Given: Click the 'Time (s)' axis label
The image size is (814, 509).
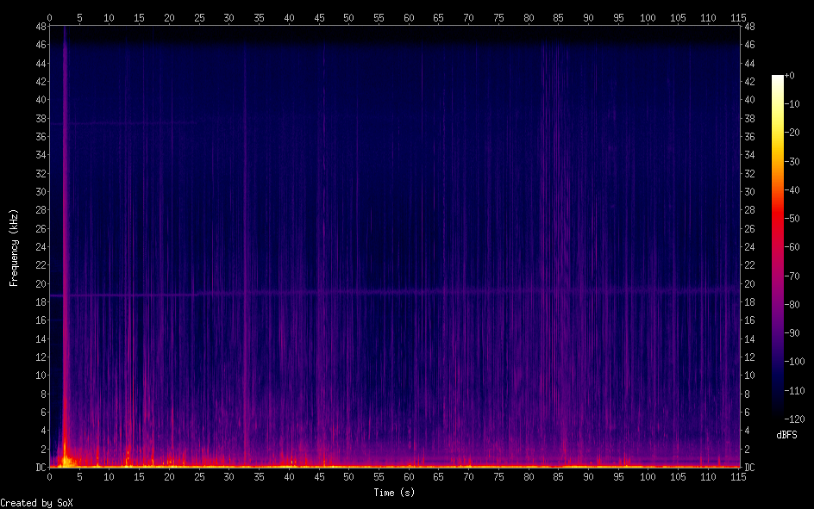Looking at the screenshot, I should (393, 492).
